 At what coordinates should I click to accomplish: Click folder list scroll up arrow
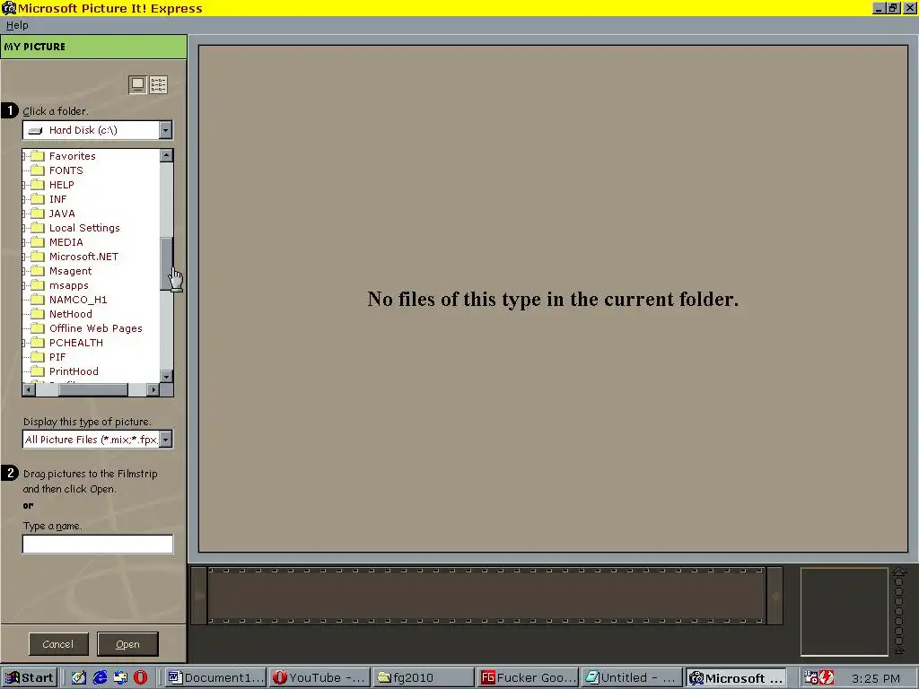tap(166, 155)
